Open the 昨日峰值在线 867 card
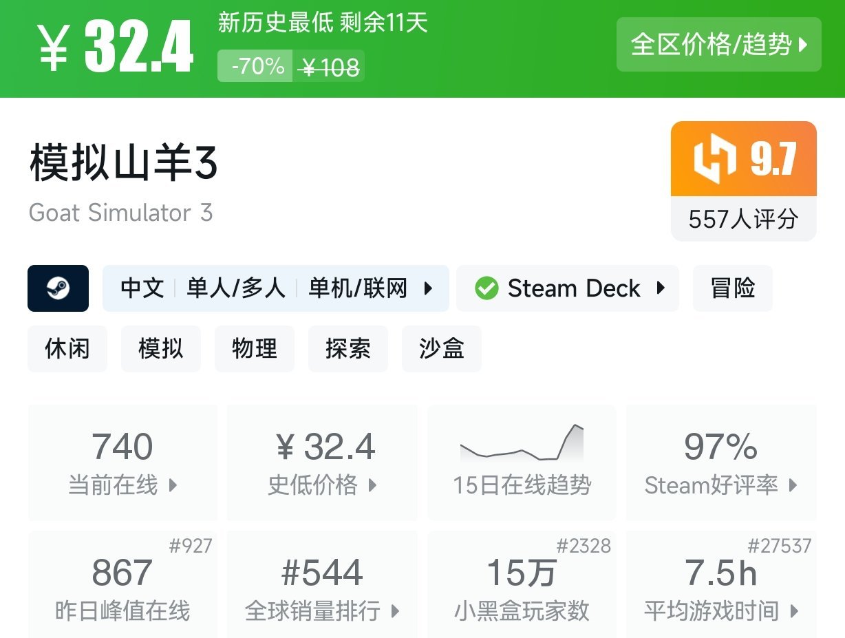The image size is (845, 638). click(122, 584)
